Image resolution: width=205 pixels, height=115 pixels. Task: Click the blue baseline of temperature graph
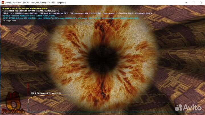(100, 112)
